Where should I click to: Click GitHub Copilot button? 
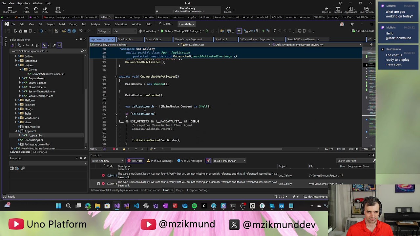363,31
